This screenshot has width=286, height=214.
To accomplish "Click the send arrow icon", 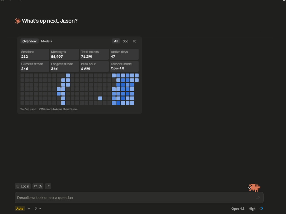I will tap(258, 198).
